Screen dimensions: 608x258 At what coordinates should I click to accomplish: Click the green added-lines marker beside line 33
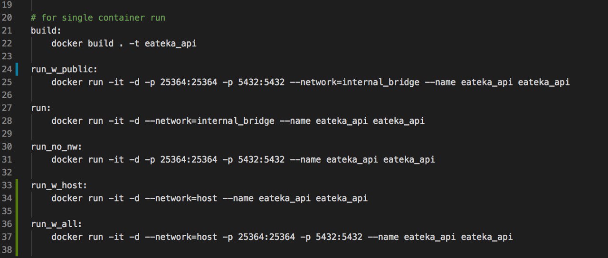[x=17, y=185]
